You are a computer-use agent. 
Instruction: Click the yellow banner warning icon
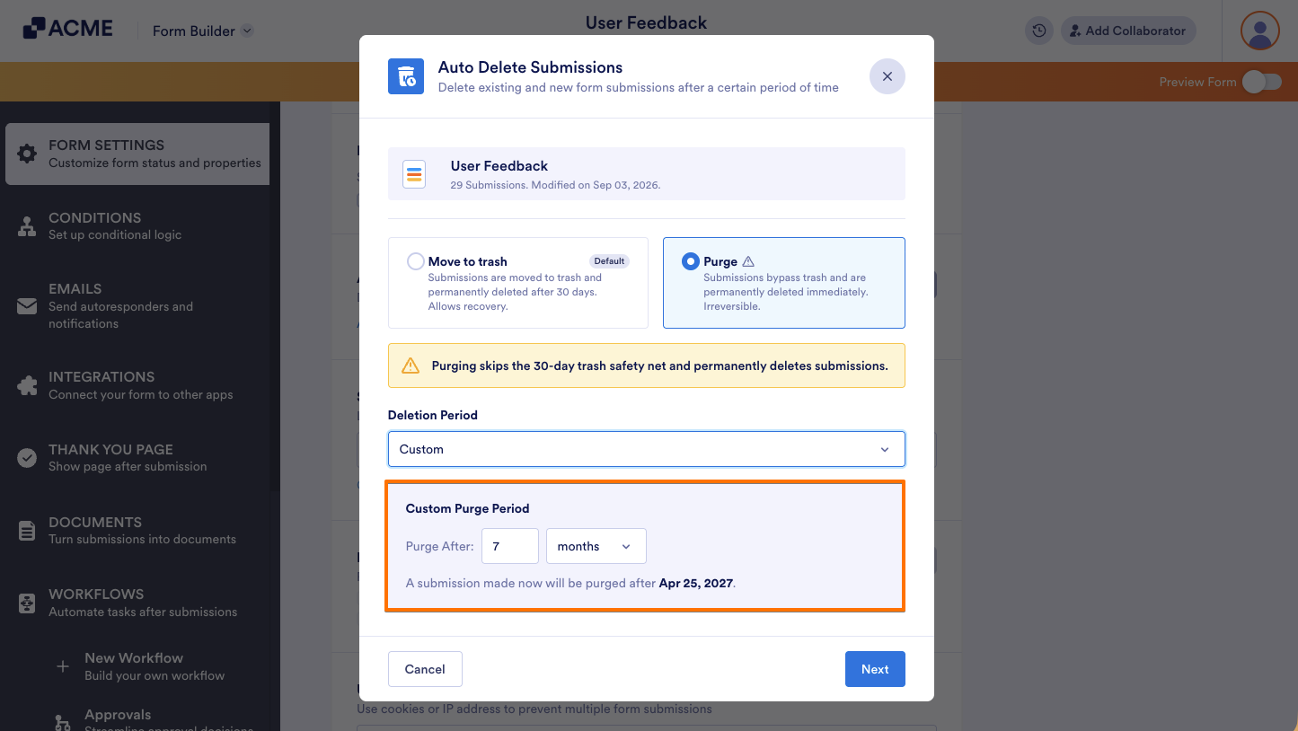(x=411, y=365)
